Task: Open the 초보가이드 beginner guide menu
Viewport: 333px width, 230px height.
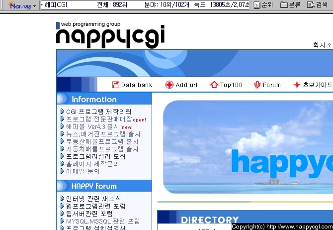Action: 318,85
